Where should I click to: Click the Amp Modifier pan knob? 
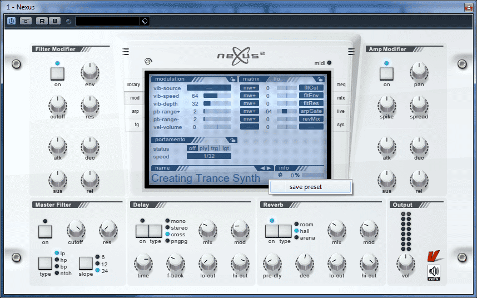click(x=419, y=72)
